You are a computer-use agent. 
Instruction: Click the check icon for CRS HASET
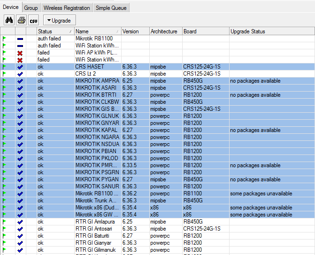(x=20, y=67)
